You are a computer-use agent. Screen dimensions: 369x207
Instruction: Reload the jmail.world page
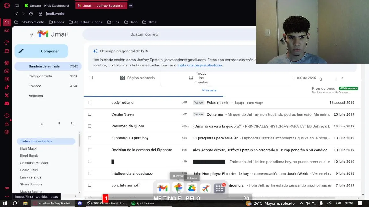(31, 14)
